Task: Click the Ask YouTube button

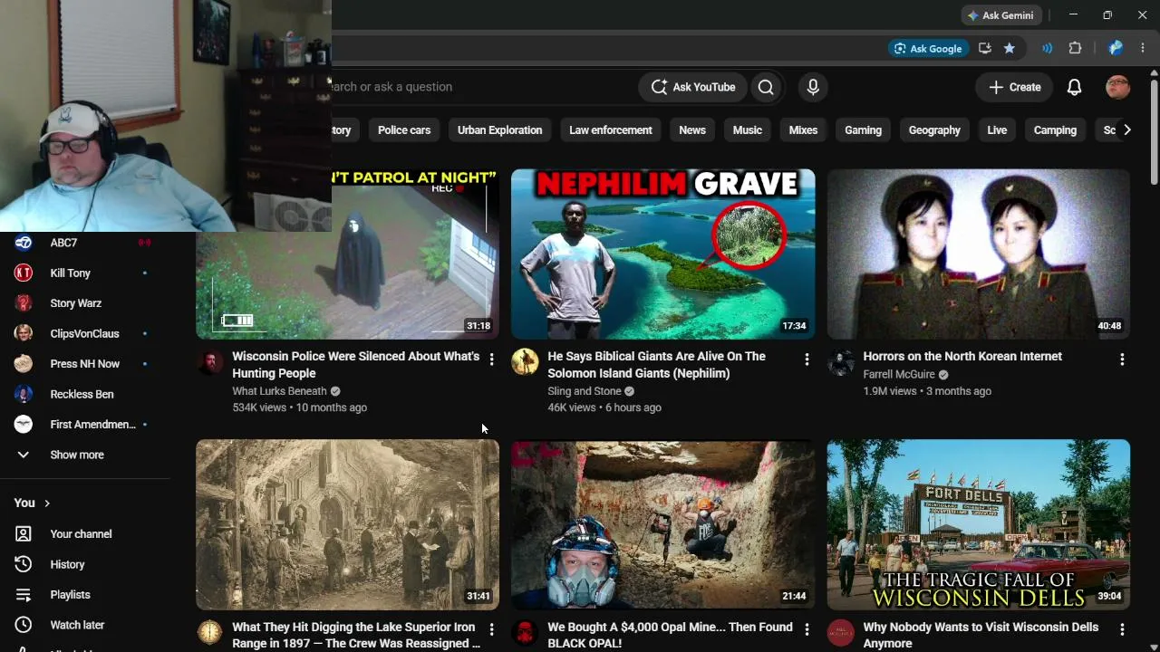Action: click(693, 87)
